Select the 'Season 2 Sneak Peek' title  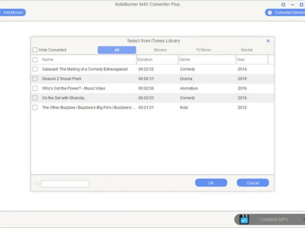click(x=62, y=79)
